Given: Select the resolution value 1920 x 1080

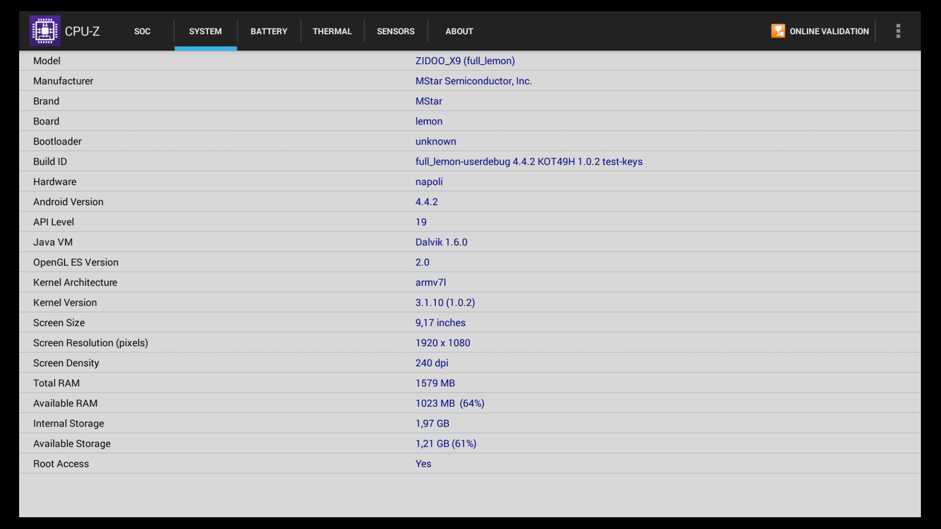Looking at the screenshot, I should coord(443,343).
